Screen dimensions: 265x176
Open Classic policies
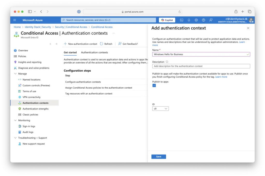click(30, 115)
